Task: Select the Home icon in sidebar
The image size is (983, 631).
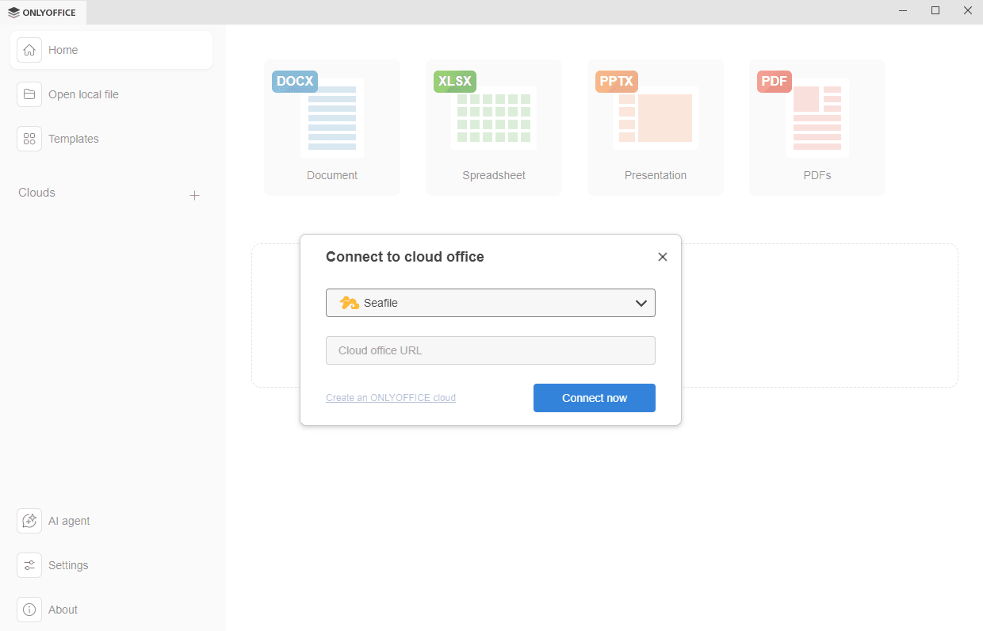Action: pyautogui.click(x=29, y=49)
